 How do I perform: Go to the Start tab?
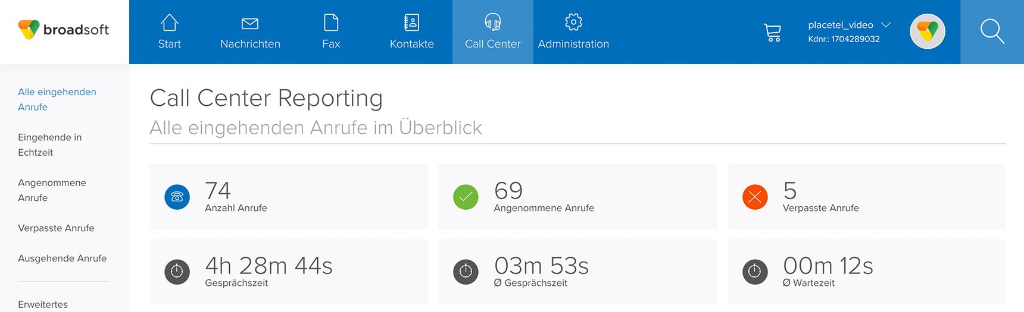[x=170, y=32]
